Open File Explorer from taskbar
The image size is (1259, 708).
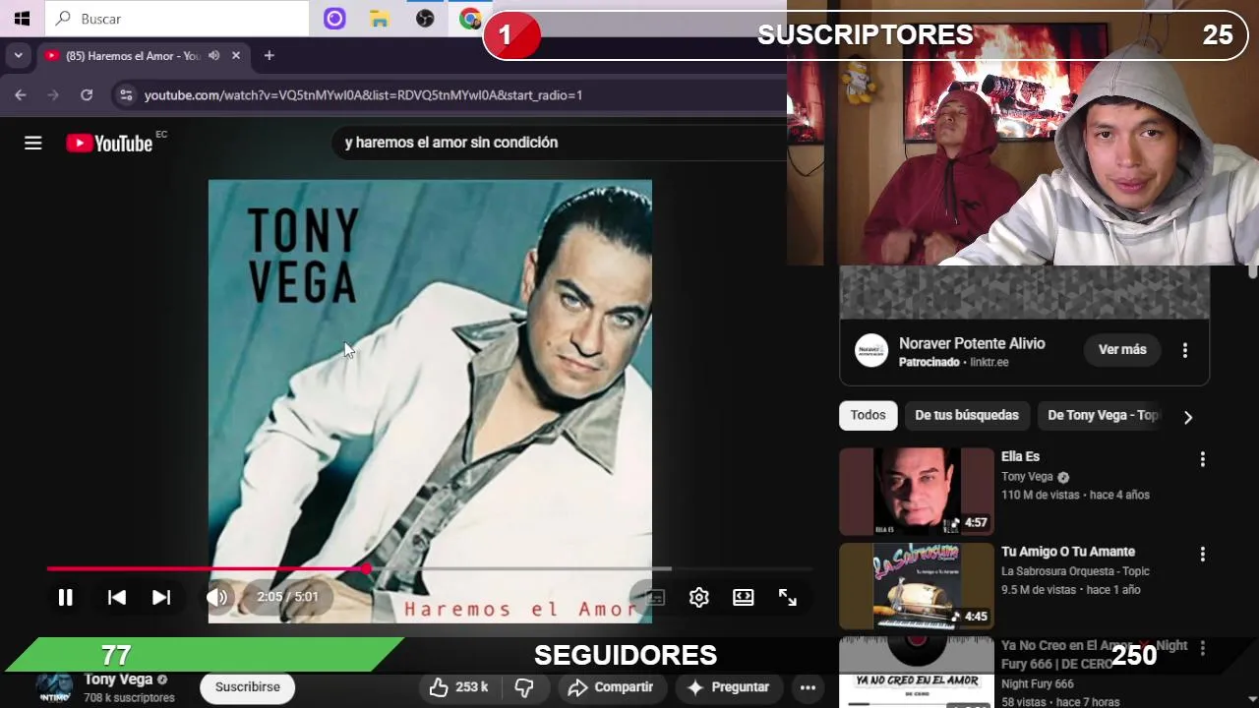coord(380,19)
